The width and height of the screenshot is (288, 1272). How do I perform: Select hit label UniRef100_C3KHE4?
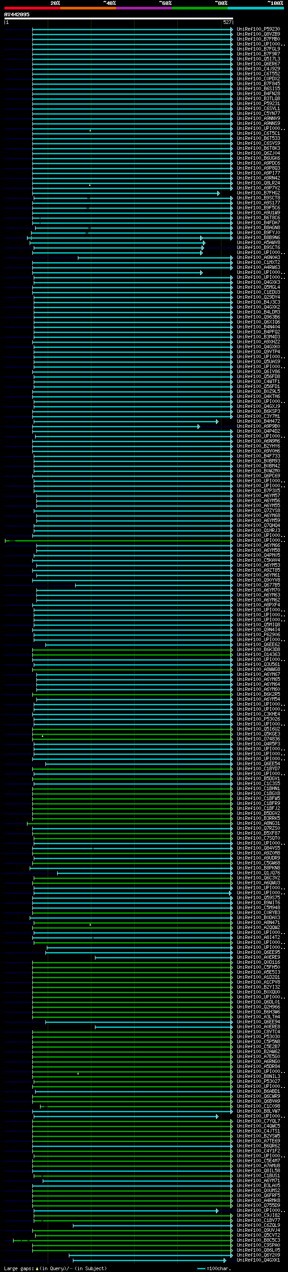(x=258, y=714)
